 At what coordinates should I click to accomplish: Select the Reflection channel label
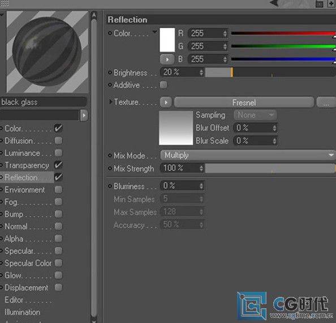coord(21,177)
